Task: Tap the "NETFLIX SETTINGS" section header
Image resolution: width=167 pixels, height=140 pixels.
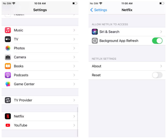Action: pos(104,59)
